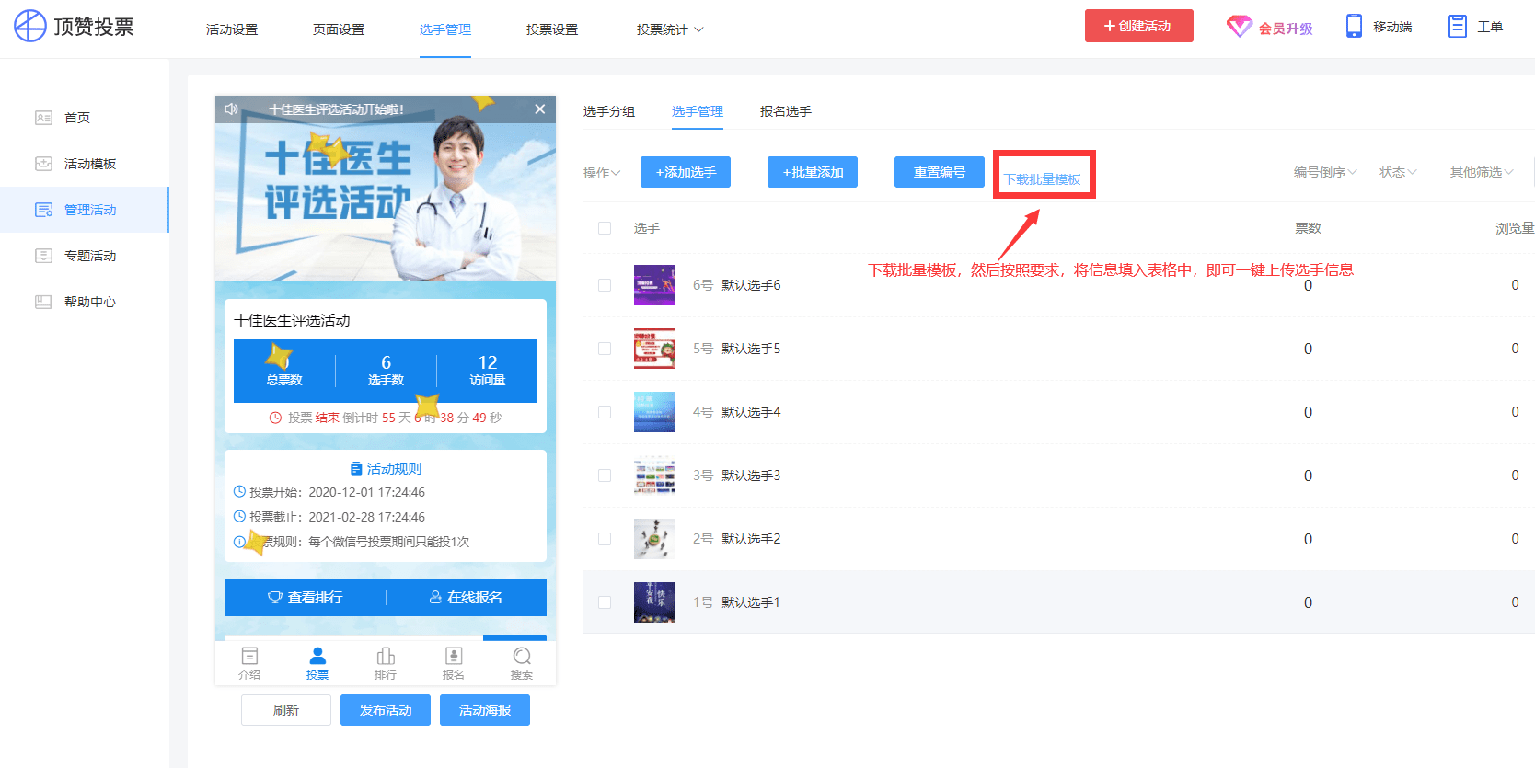Switch to the 报名选手 tab

pyautogui.click(x=785, y=111)
